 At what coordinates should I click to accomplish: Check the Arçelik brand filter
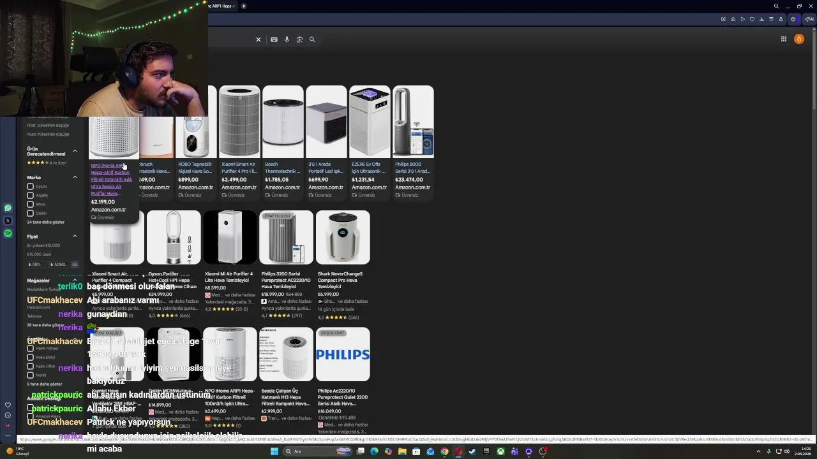pos(30,196)
